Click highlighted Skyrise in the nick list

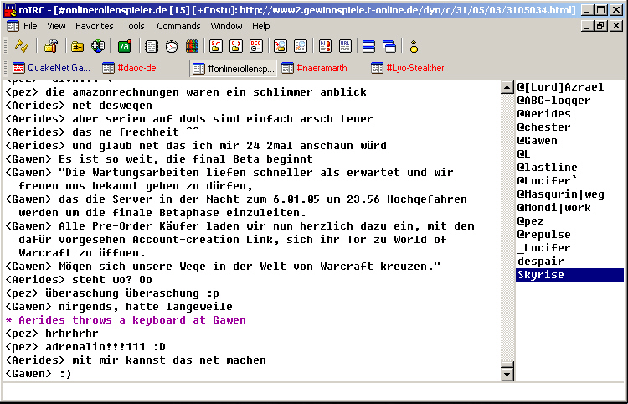click(569, 275)
